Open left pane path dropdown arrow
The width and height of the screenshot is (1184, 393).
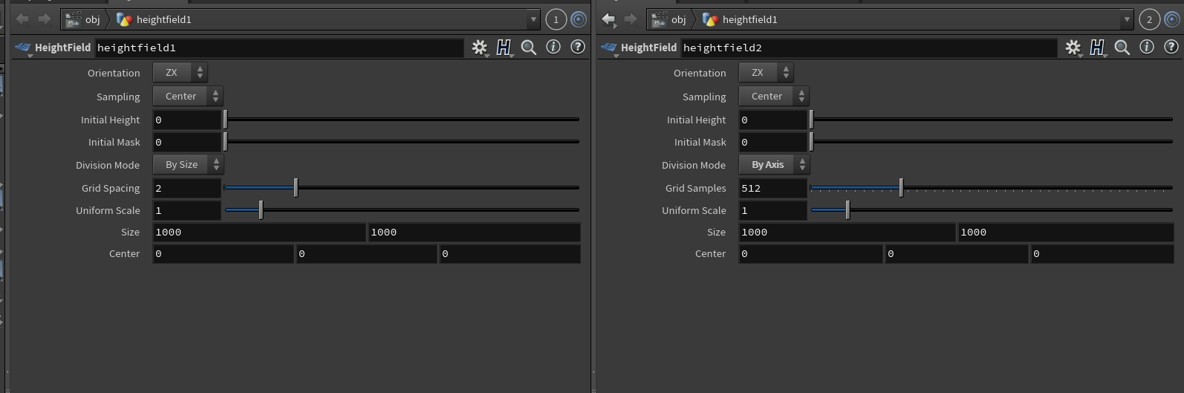tap(533, 19)
